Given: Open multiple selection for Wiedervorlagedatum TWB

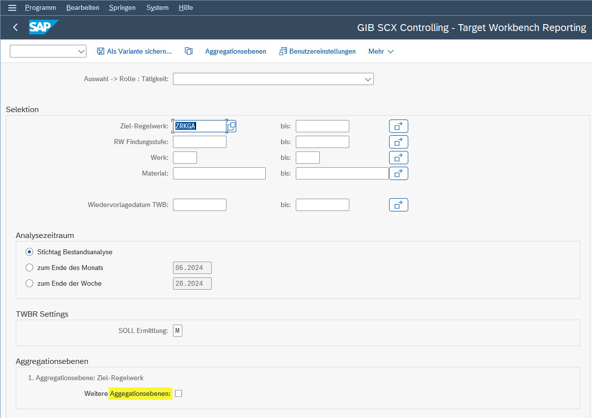Looking at the screenshot, I should [398, 205].
